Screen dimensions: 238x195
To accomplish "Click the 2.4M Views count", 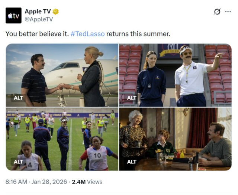I will [87, 182].
